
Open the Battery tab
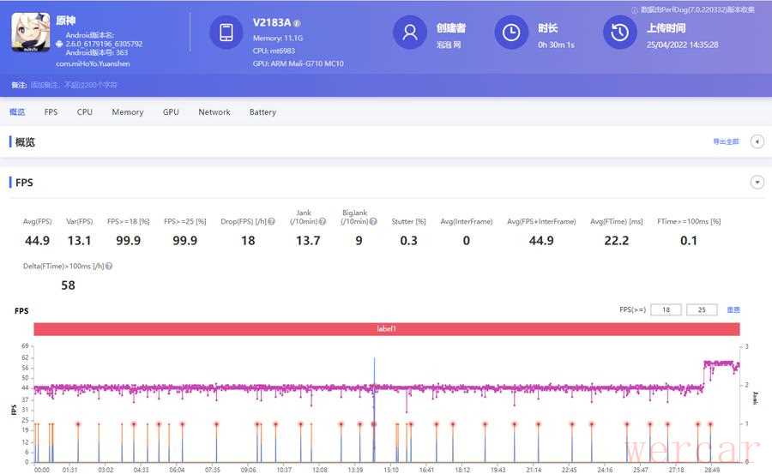pyautogui.click(x=262, y=112)
